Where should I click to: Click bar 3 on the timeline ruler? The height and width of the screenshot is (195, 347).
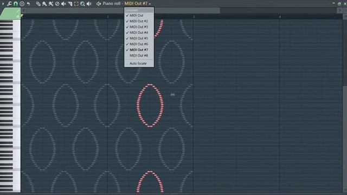(x=194, y=17)
